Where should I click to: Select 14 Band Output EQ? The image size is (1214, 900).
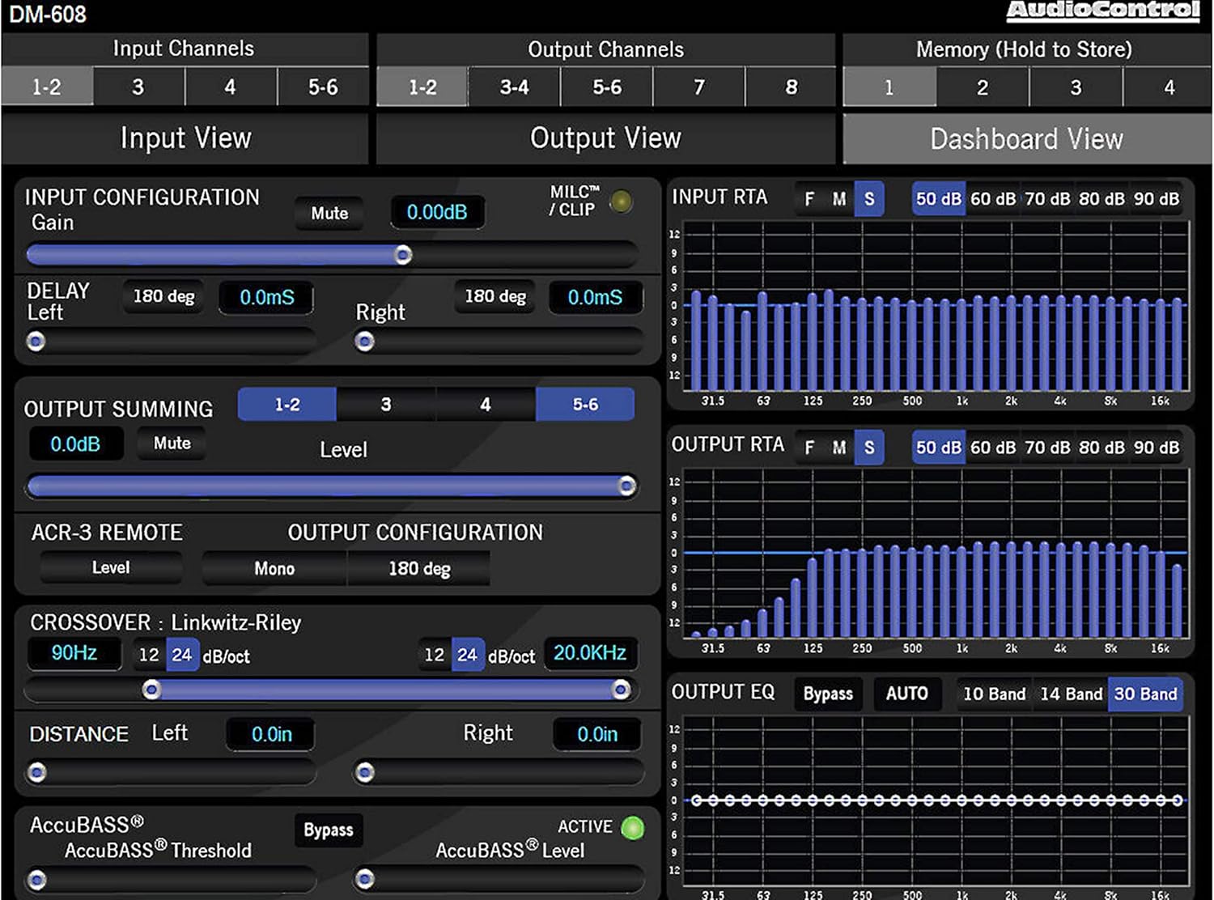pyautogui.click(x=1070, y=694)
